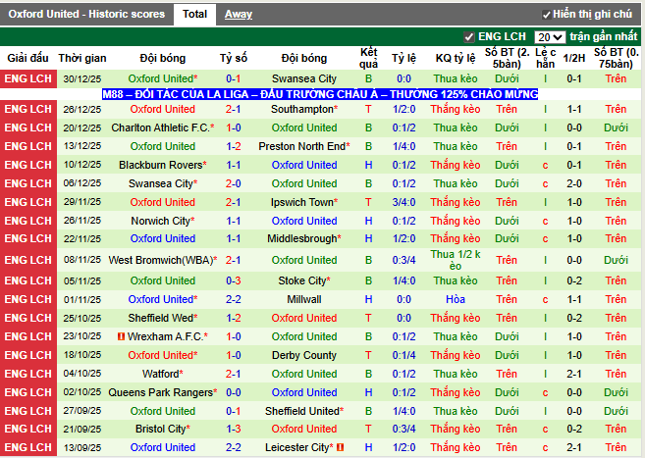Open Swansea City in the 30/12/25 row
645x458 pixels.
coord(304,78)
